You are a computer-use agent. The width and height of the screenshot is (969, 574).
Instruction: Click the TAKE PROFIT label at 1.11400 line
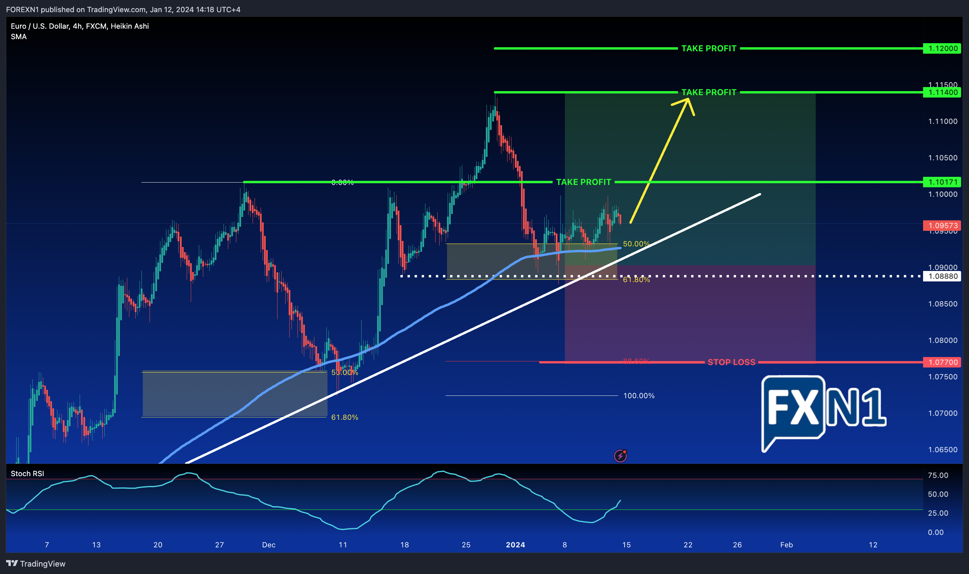click(709, 92)
